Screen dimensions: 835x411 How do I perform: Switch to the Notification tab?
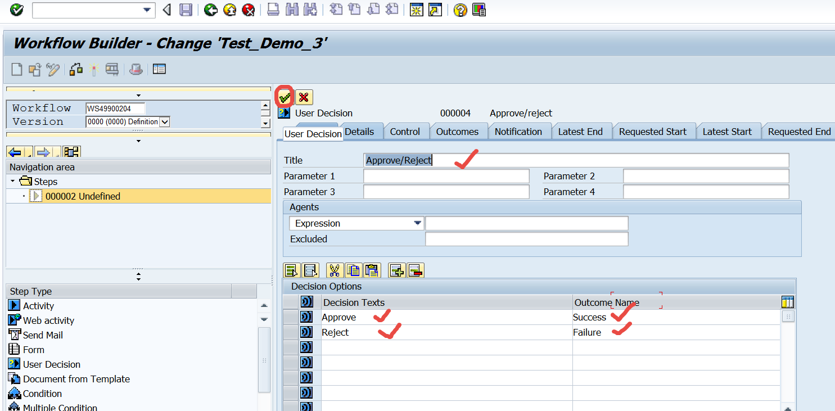[519, 131]
